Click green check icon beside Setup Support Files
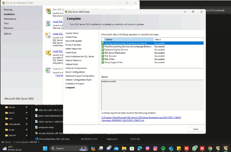The image size is (231, 152). pos(103,62)
